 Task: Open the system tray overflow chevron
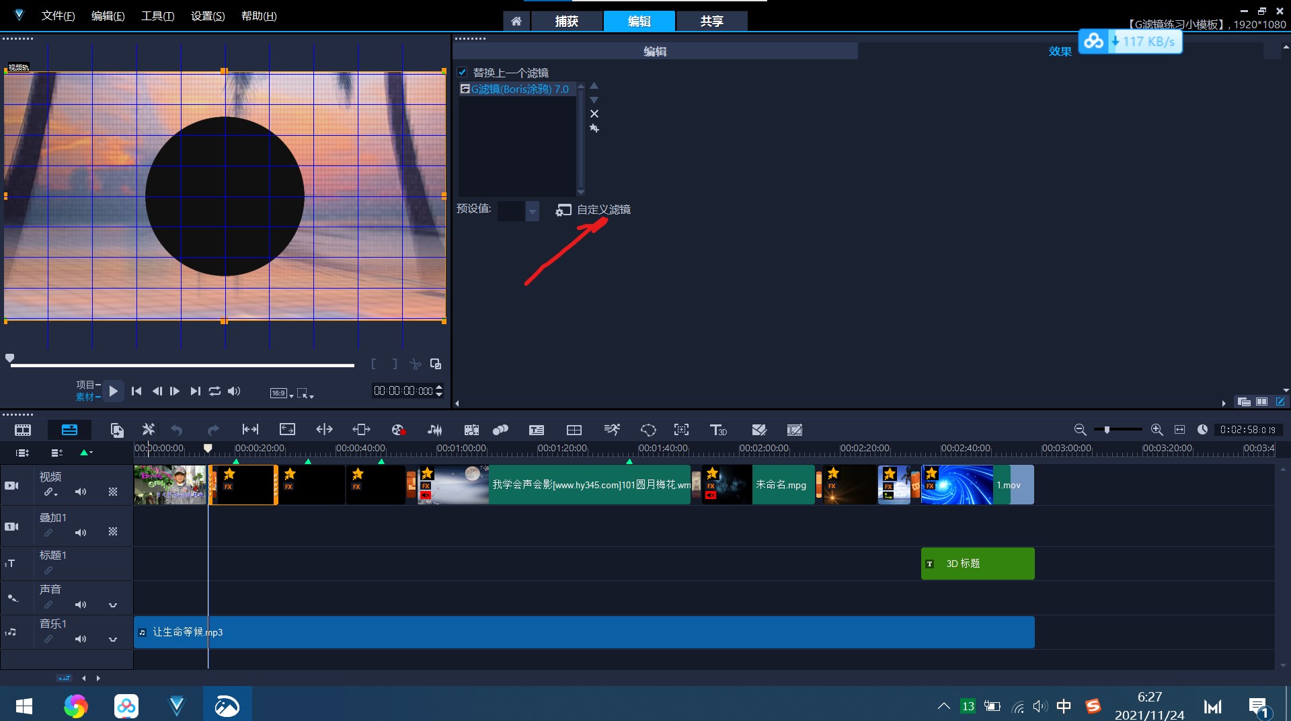[x=944, y=706]
